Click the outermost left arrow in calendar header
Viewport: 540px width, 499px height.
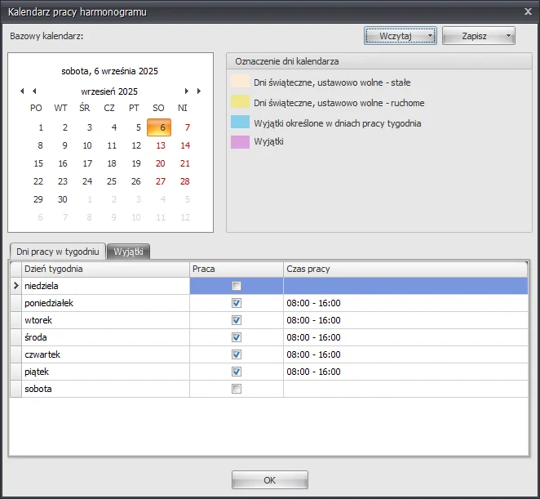point(22,91)
